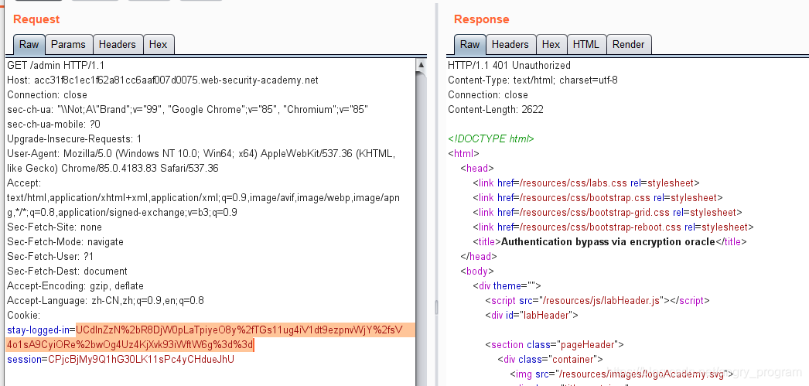Click the labHeader.js script line
The image size is (809, 386).
point(597,300)
